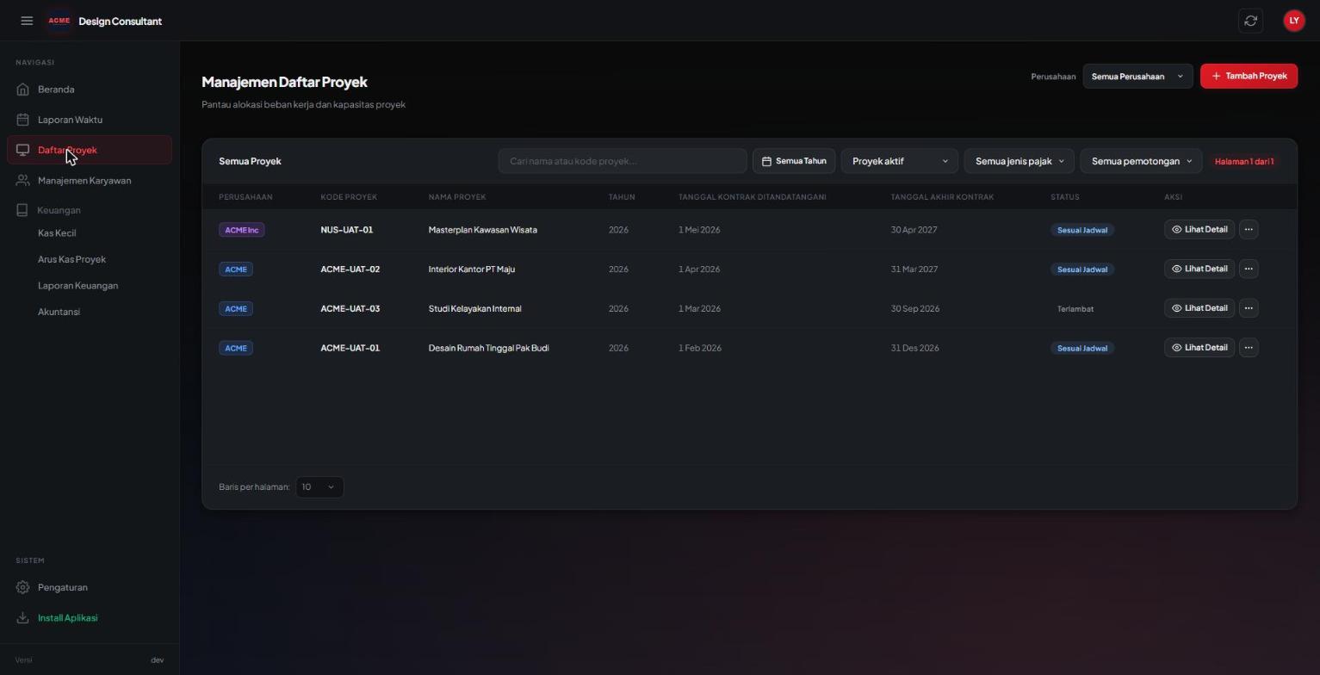Click the Manajemen Karyawan people icon
This screenshot has width=1320, height=675.
23,181
